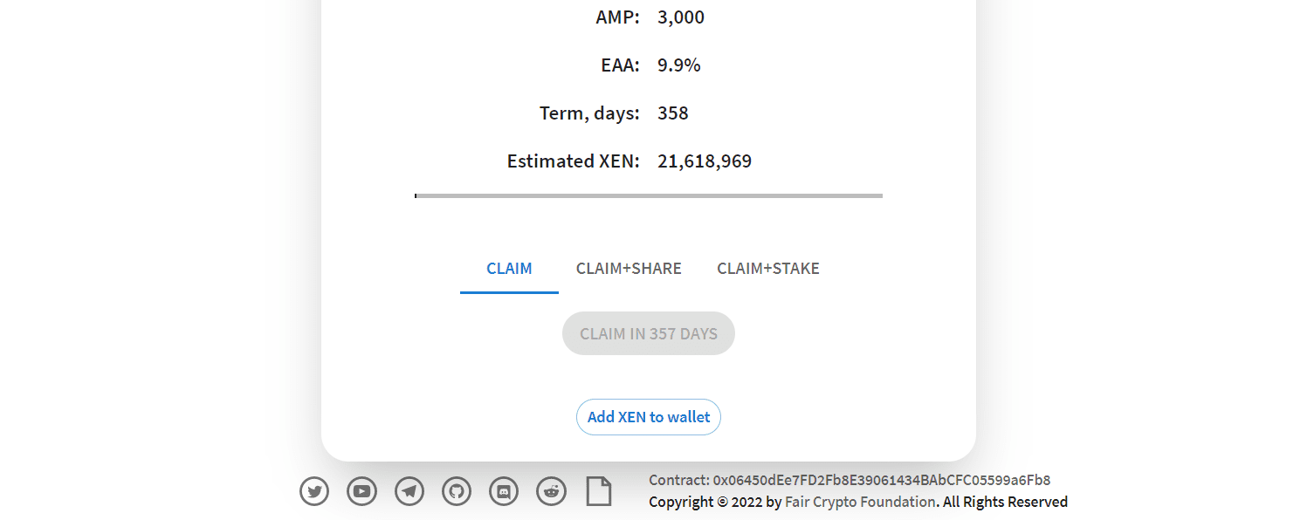Select the Term days value 358

(x=673, y=113)
